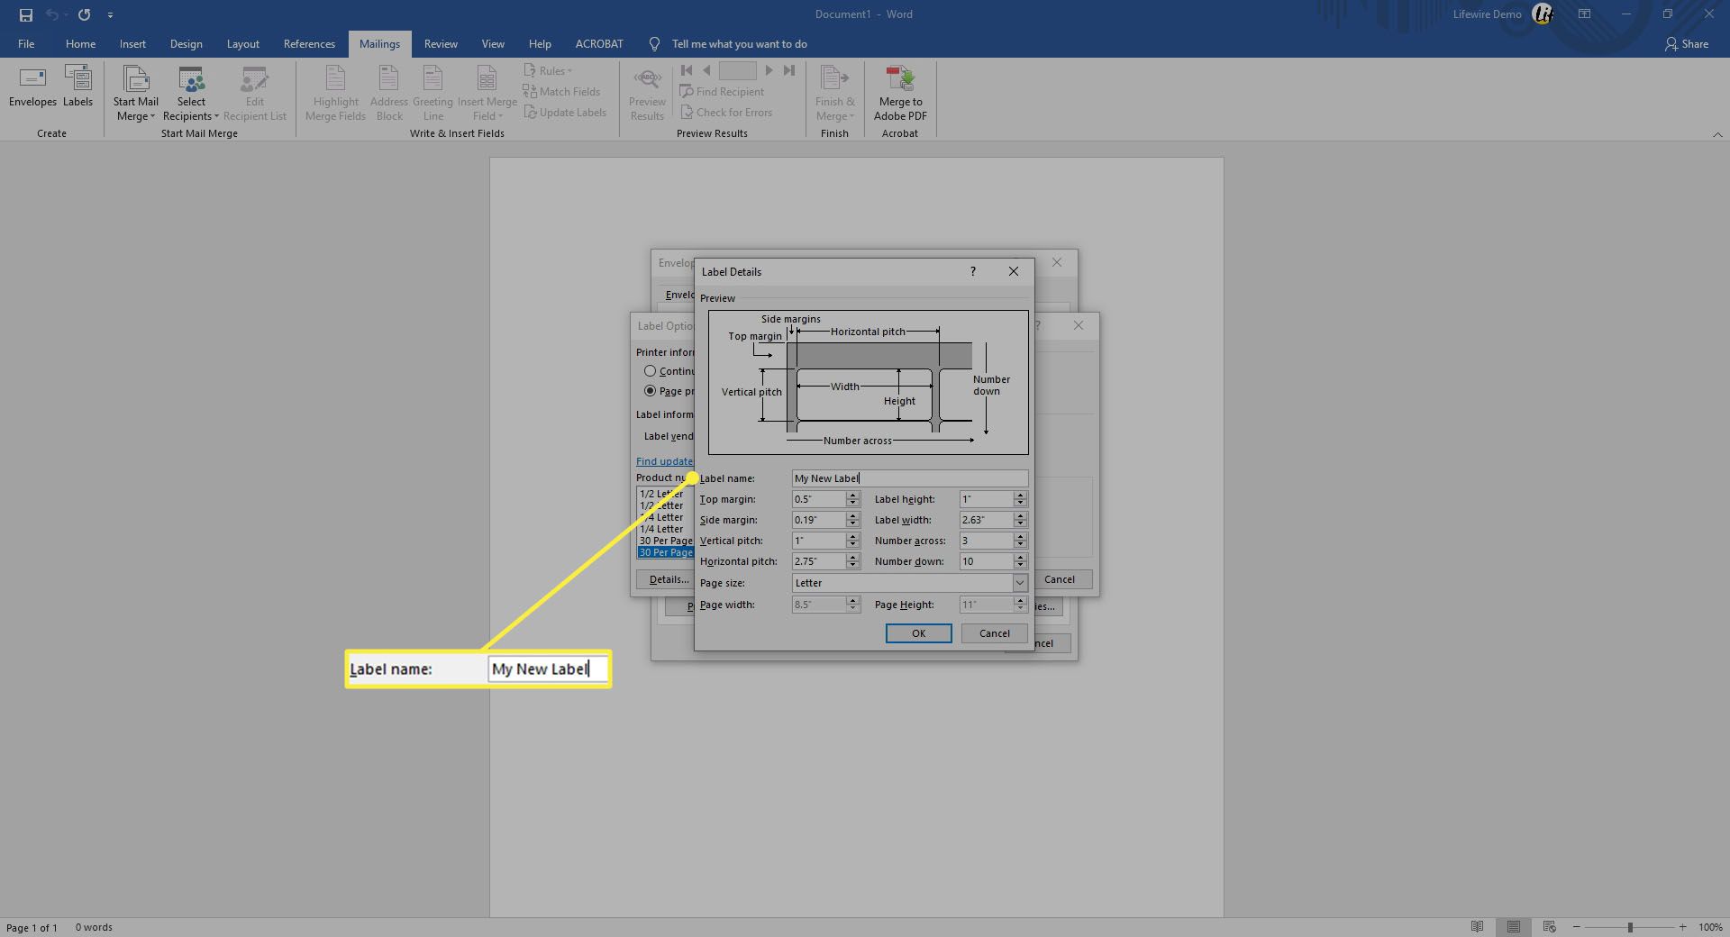
Task: Increase Label height spinner
Action: (x=1020, y=495)
